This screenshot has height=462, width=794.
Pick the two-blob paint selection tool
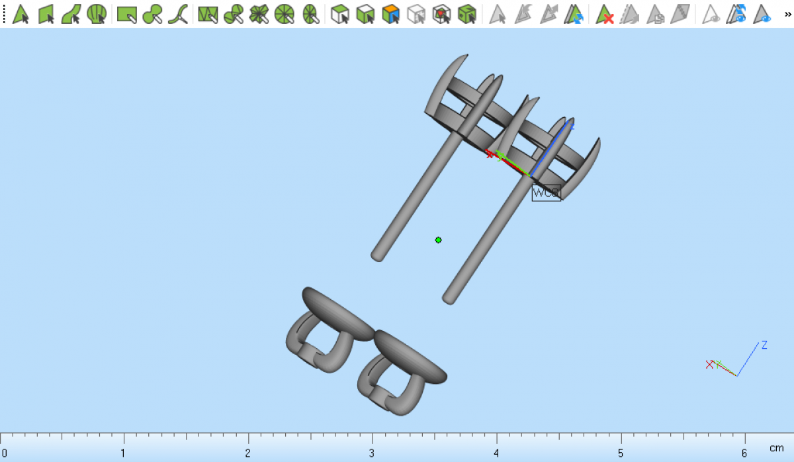[x=152, y=14]
